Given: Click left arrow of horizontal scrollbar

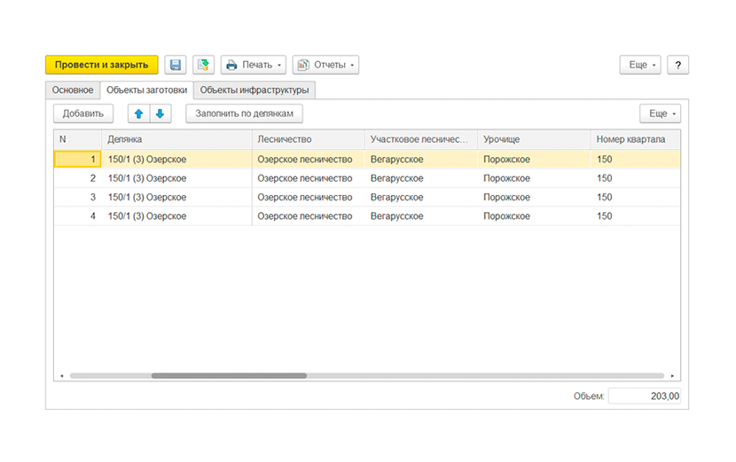Looking at the screenshot, I should (61, 376).
